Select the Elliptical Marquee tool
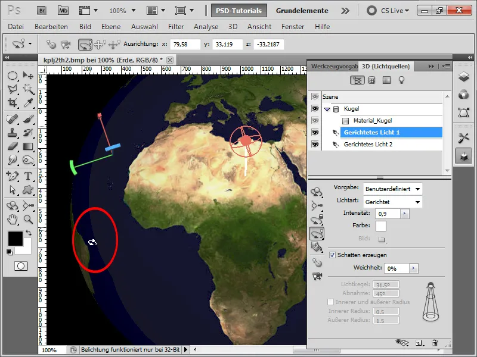 (x=13, y=76)
